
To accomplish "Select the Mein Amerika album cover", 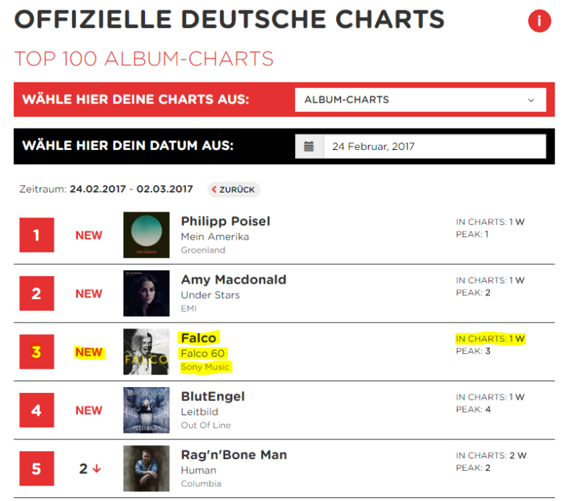I will point(146,235).
